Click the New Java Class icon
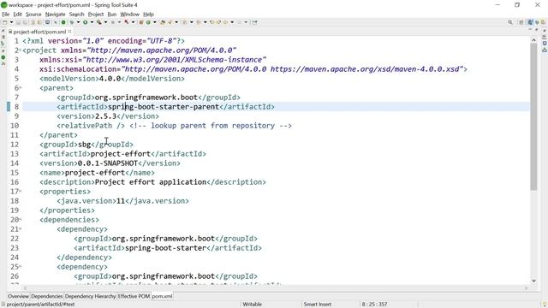 (148, 22)
